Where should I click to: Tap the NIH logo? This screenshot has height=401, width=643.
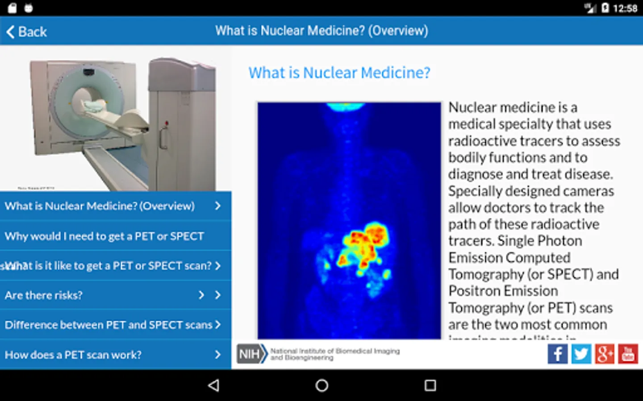pos(252,354)
